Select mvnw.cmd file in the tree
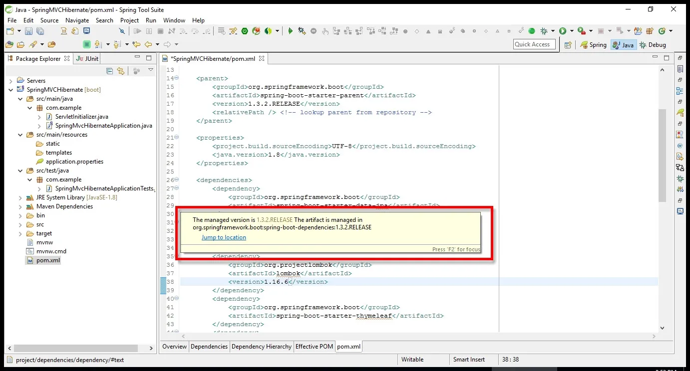690x371 pixels. tap(51, 251)
